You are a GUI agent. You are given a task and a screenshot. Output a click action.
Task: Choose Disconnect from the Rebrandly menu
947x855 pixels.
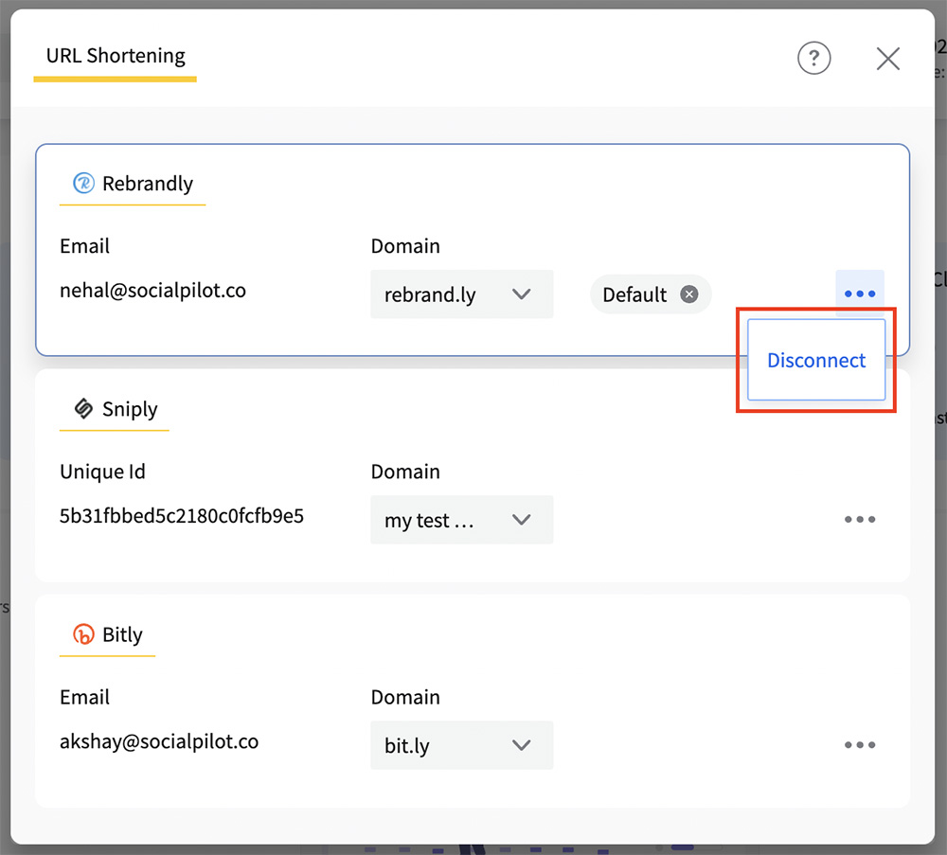[x=816, y=360]
